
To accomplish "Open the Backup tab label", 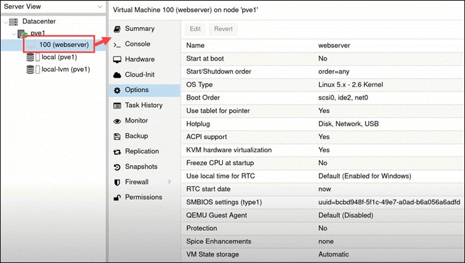I will [x=136, y=136].
